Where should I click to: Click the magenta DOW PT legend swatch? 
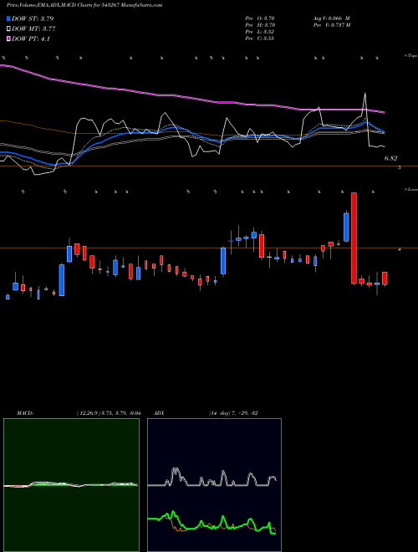click(x=9, y=38)
